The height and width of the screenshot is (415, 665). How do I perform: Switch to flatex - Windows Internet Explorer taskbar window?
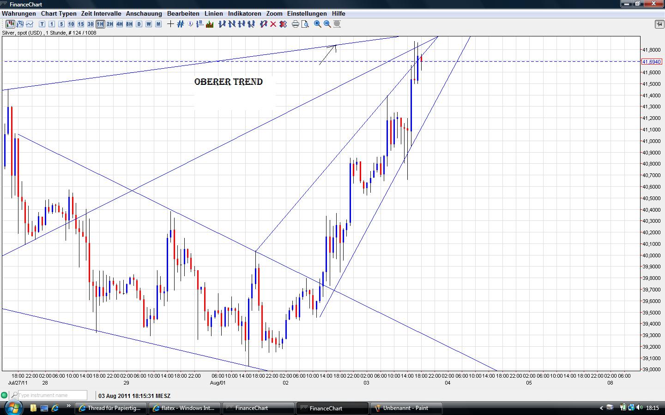[x=184, y=408]
